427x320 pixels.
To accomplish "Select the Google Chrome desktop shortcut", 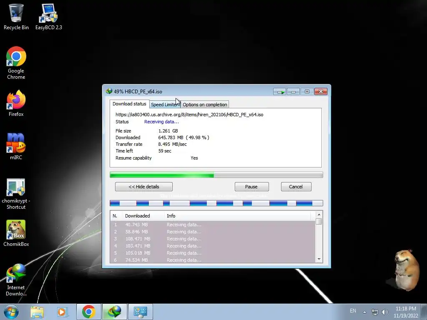I will tap(16, 63).
